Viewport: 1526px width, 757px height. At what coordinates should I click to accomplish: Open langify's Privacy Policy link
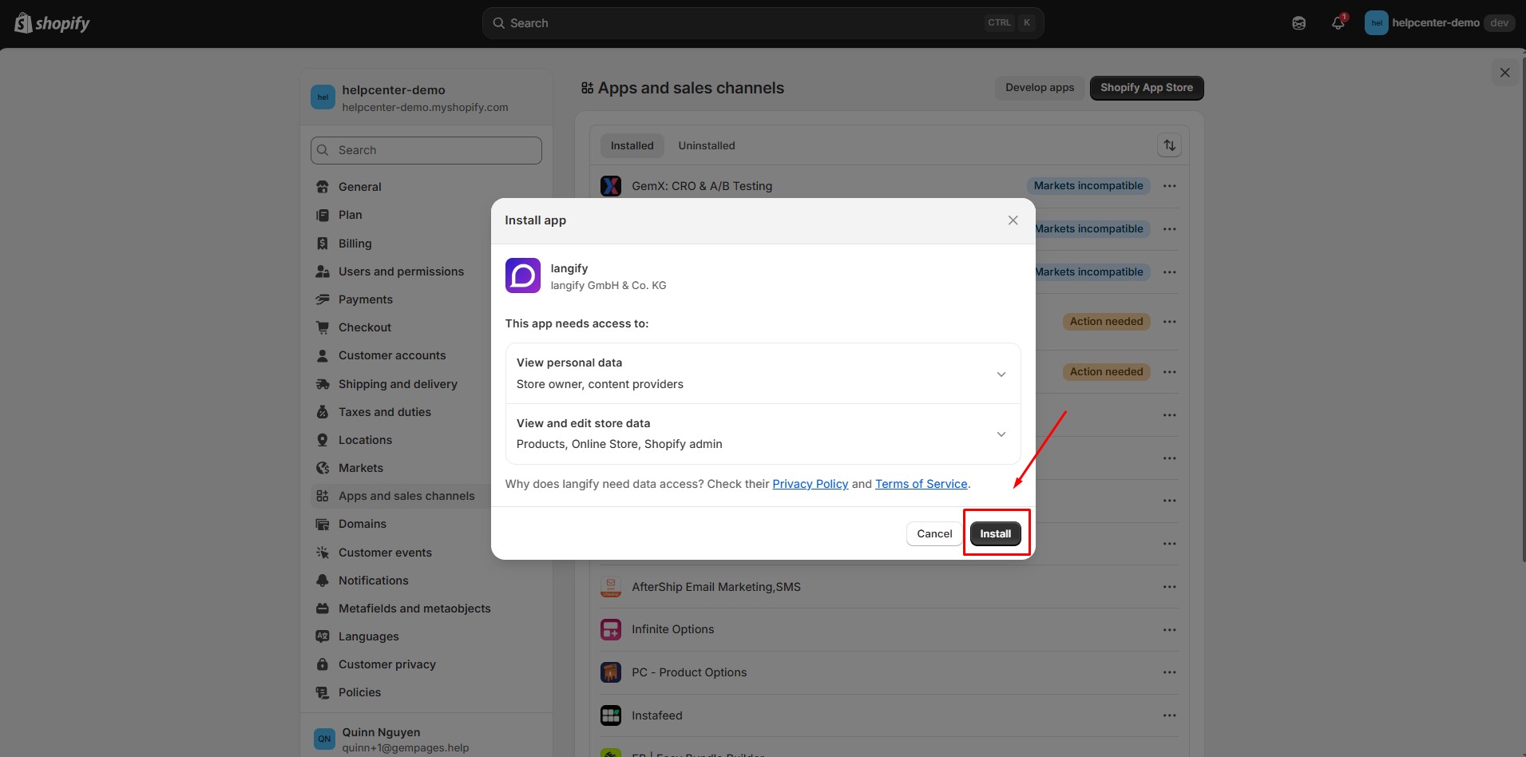click(x=810, y=483)
